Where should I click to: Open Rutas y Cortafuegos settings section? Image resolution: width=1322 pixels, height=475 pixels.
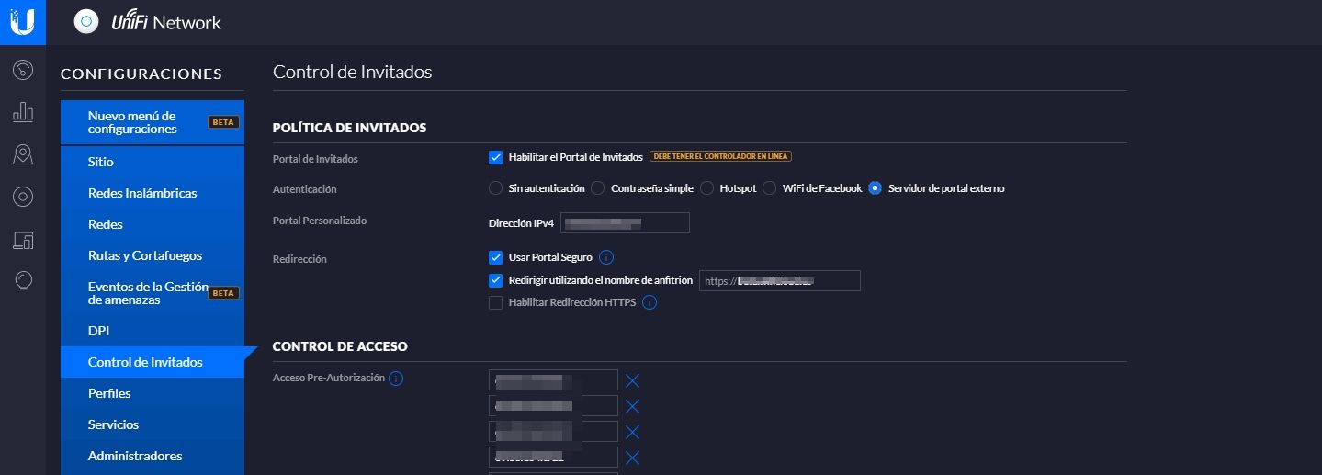(145, 255)
